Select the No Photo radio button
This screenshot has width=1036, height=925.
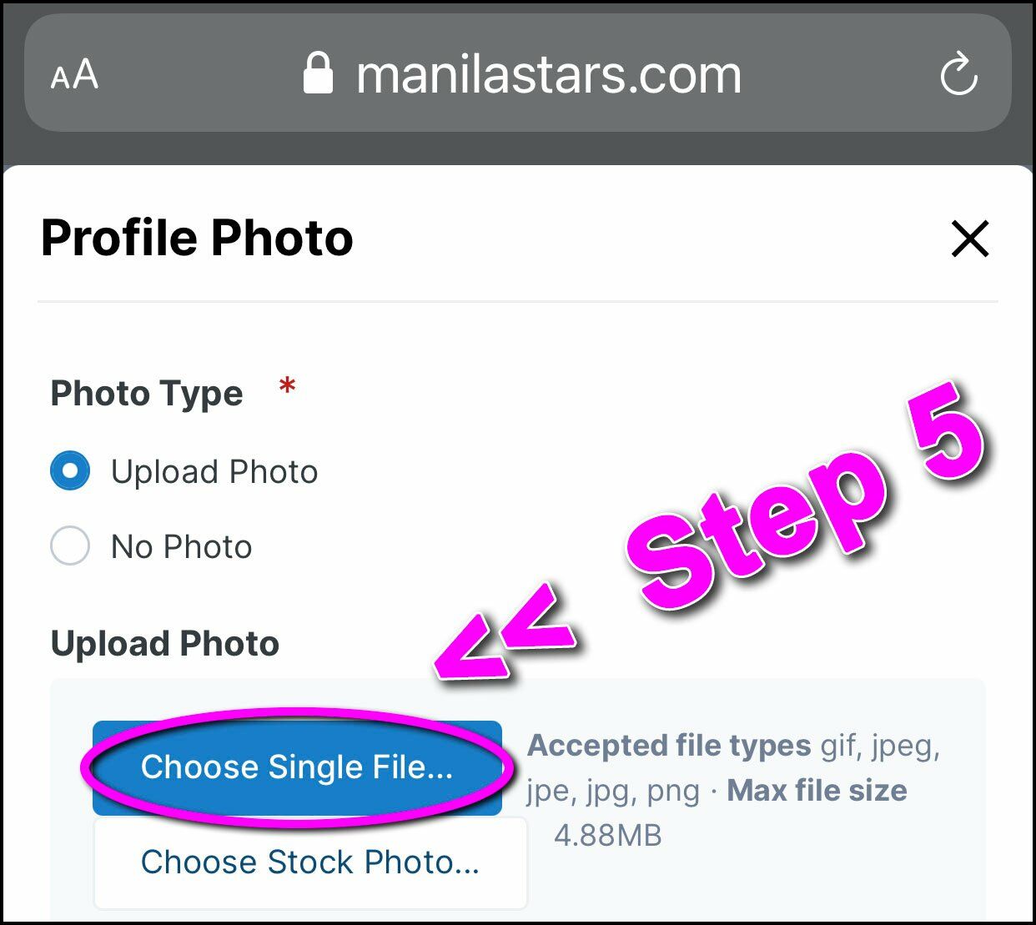(70, 546)
